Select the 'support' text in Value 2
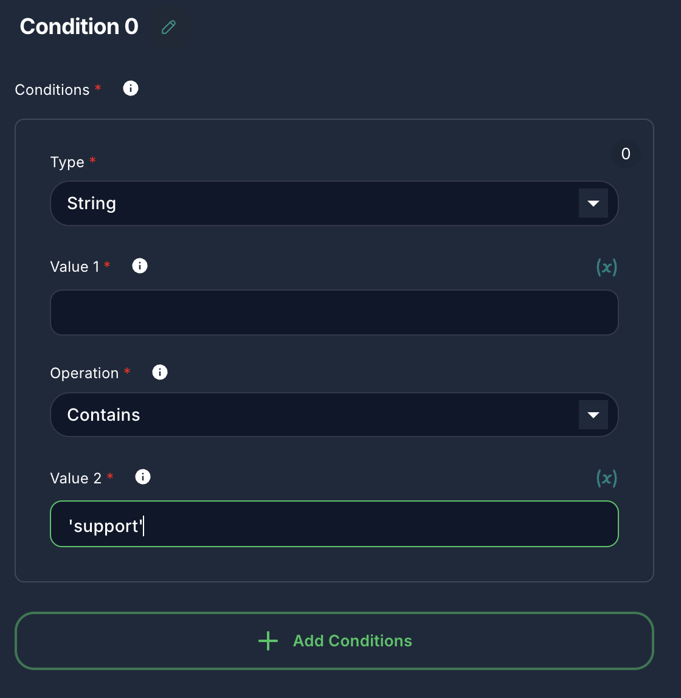Image resolution: width=681 pixels, height=698 pixels. click(x=106, y=525)
